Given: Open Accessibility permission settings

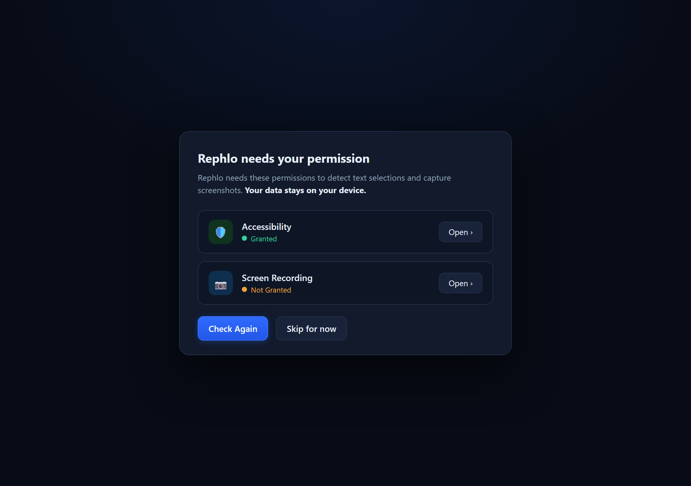Looking at the screenshot, I should coord(460,232).
